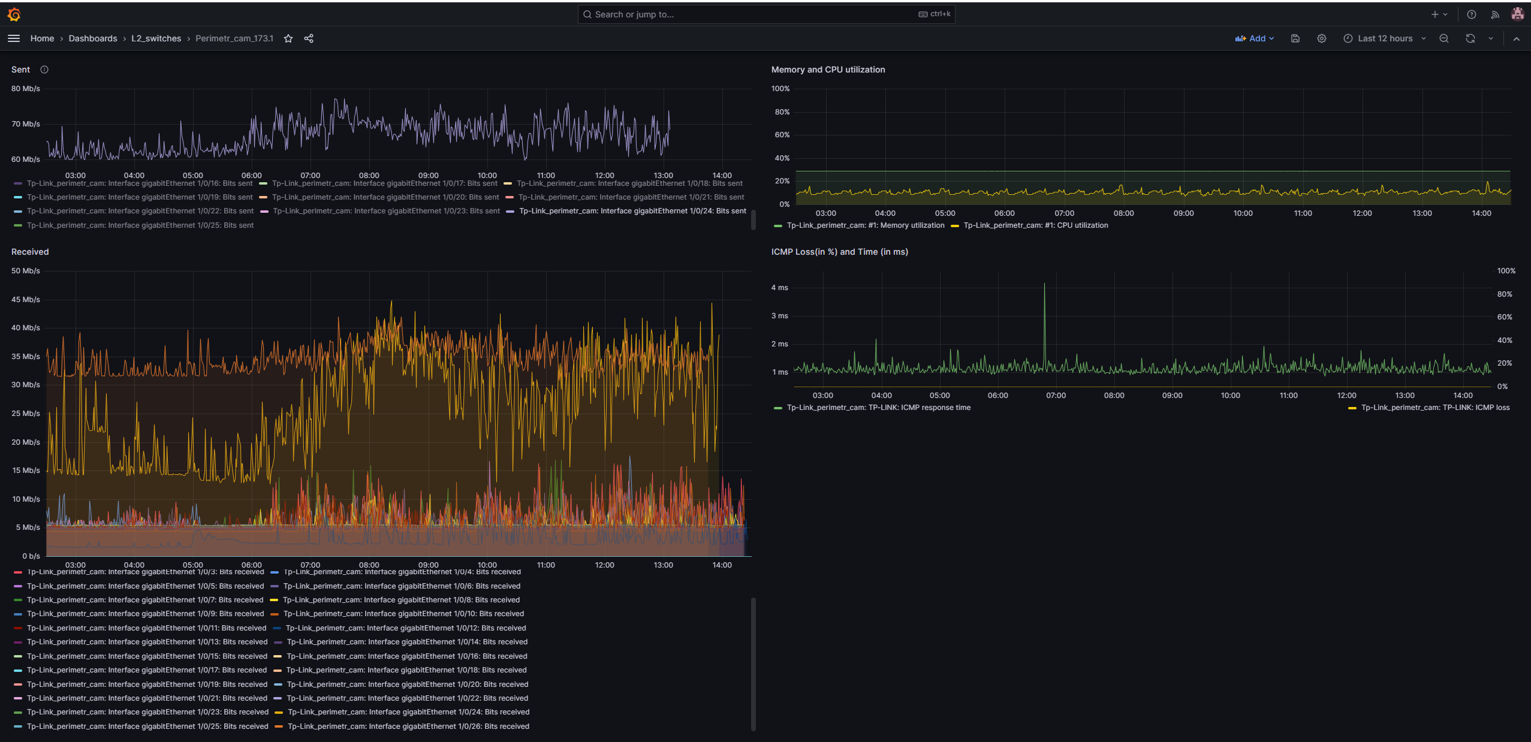Image resolution: width=1531 pixels, height=742 pixels.
Task: Open the L2_switches folder breadcrumb
Action: coord(156,38)
